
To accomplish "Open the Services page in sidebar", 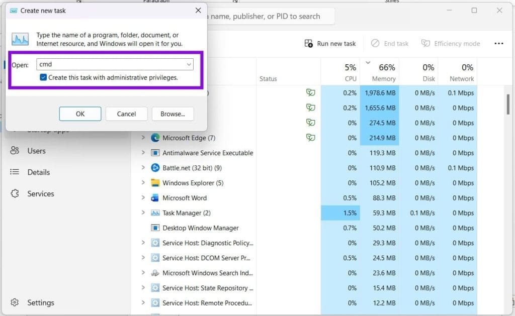I will (x=40, y=193).
